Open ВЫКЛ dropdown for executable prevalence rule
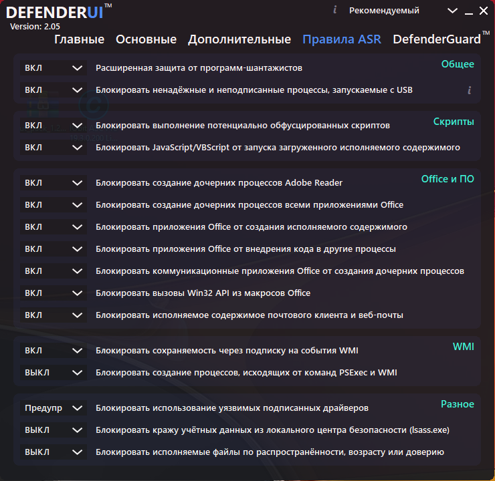 pos(54,452)
